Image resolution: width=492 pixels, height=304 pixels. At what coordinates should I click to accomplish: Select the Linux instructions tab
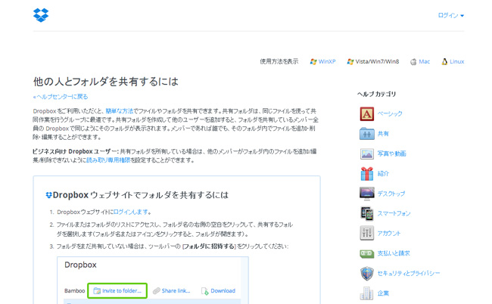click(x=453, y=62)
